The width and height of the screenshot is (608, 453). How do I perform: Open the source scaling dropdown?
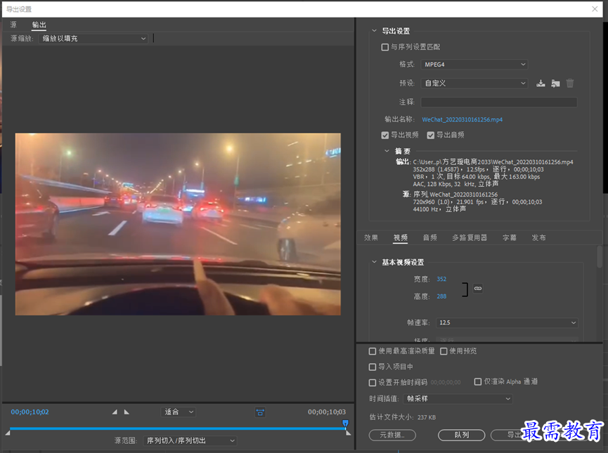tap(93, 39)
